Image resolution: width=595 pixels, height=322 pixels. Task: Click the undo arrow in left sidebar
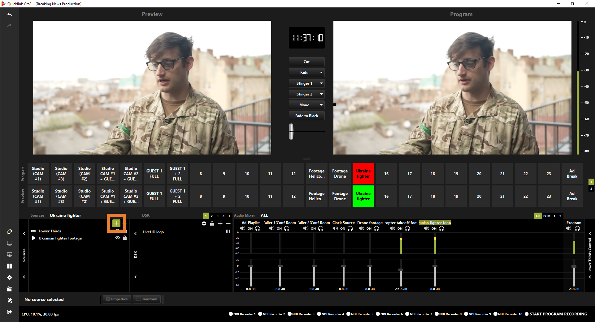pos(10,15)
